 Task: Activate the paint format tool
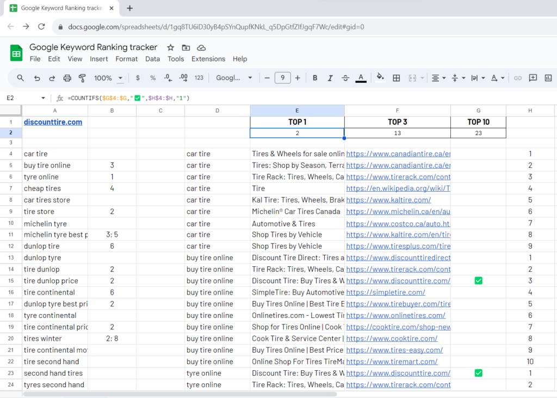[x=82, y=78]
